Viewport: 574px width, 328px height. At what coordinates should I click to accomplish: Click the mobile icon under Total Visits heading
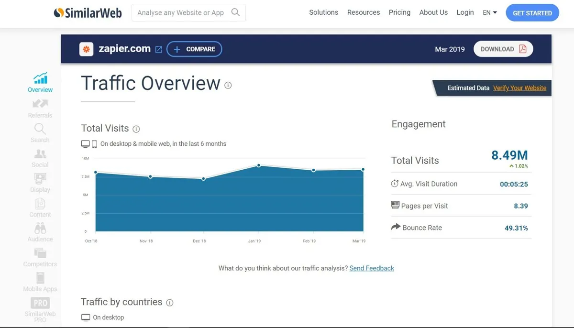coord(94,144)
